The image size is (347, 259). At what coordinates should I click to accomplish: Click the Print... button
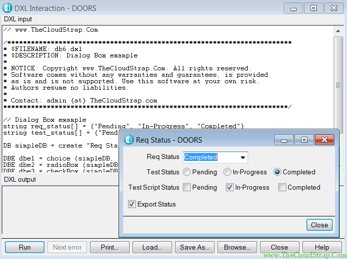click(x=110, y=247)
